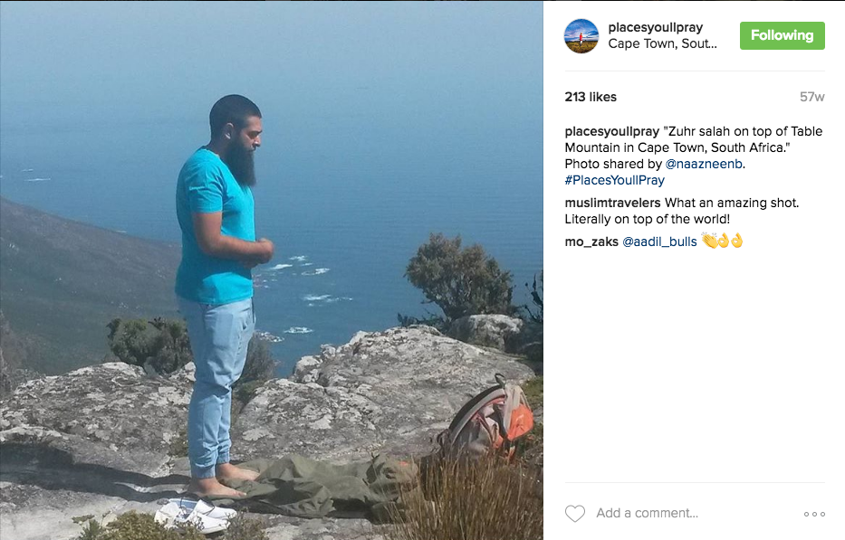Click placesyoullpray username in the caption
This screenshot has height=540, width=845.
pos(611,131)
